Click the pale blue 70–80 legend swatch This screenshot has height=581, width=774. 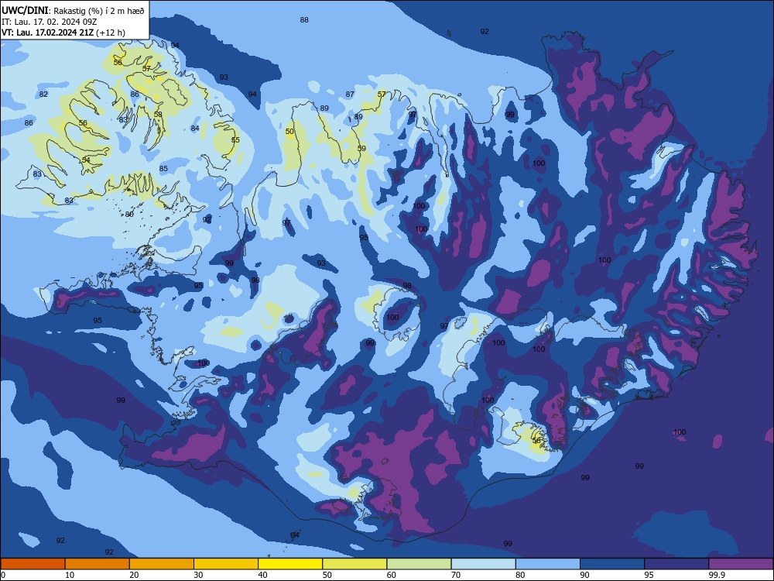pos(483,564)
